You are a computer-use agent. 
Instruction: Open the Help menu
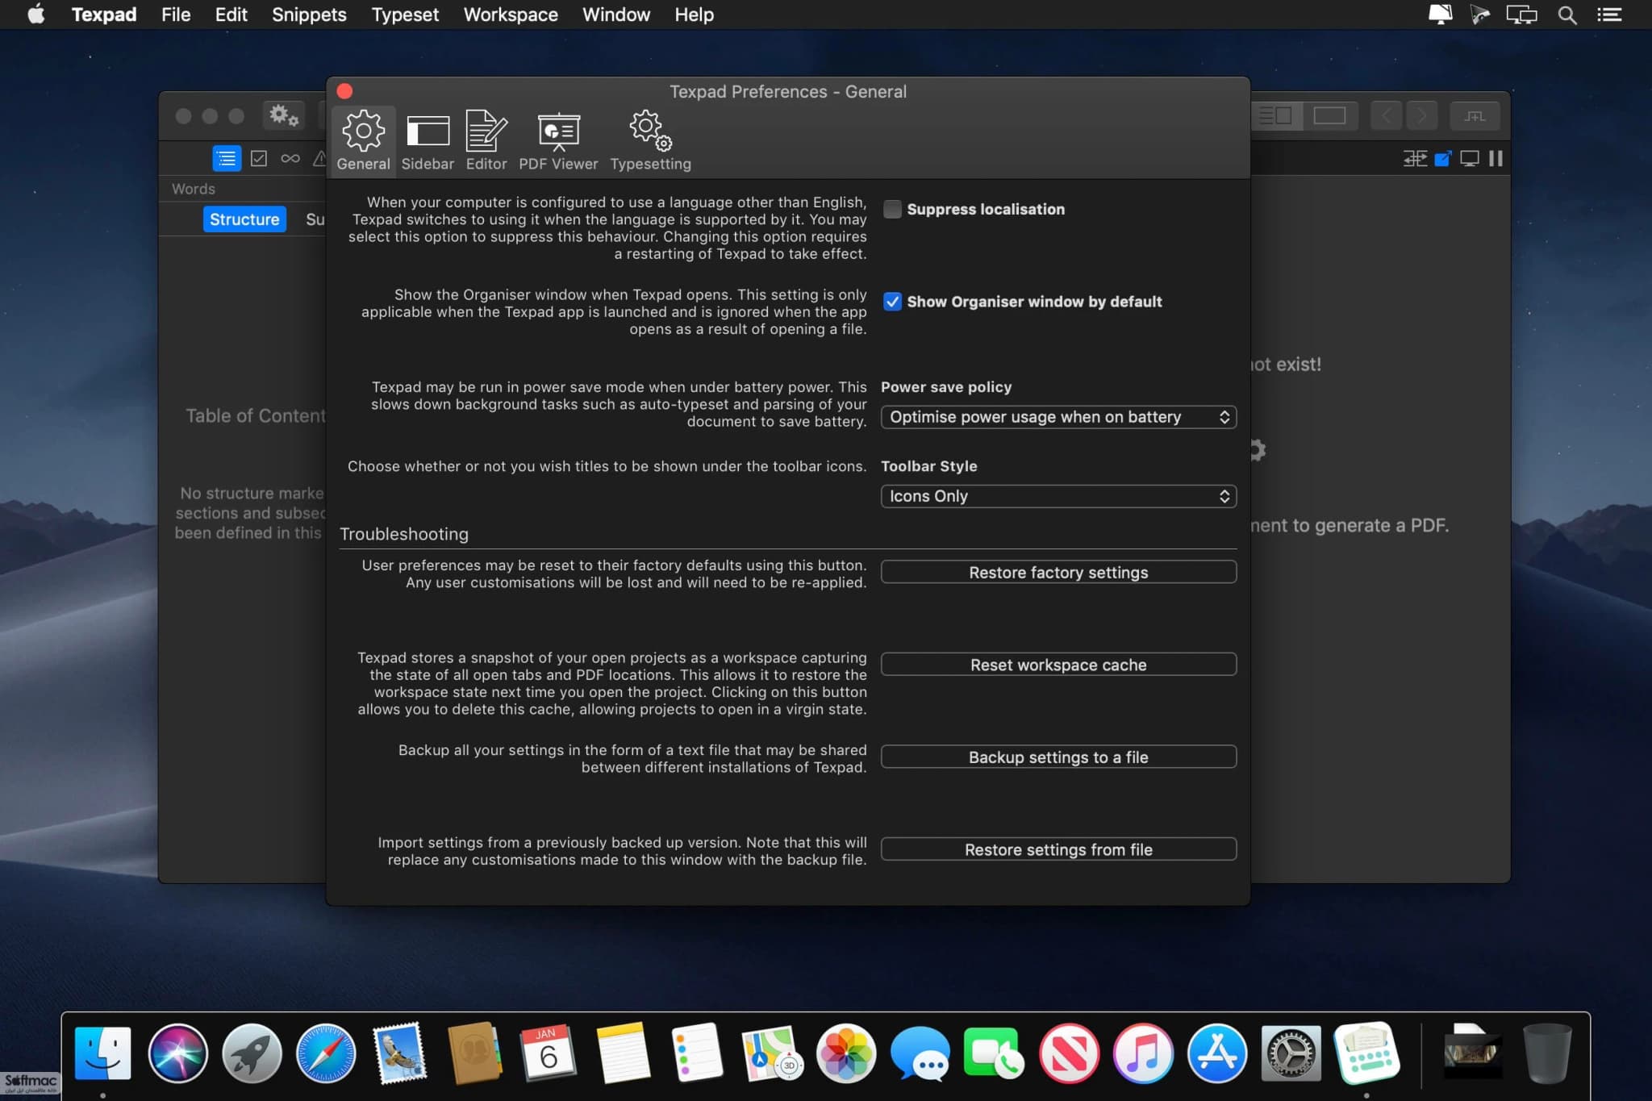tap(694, 15)
